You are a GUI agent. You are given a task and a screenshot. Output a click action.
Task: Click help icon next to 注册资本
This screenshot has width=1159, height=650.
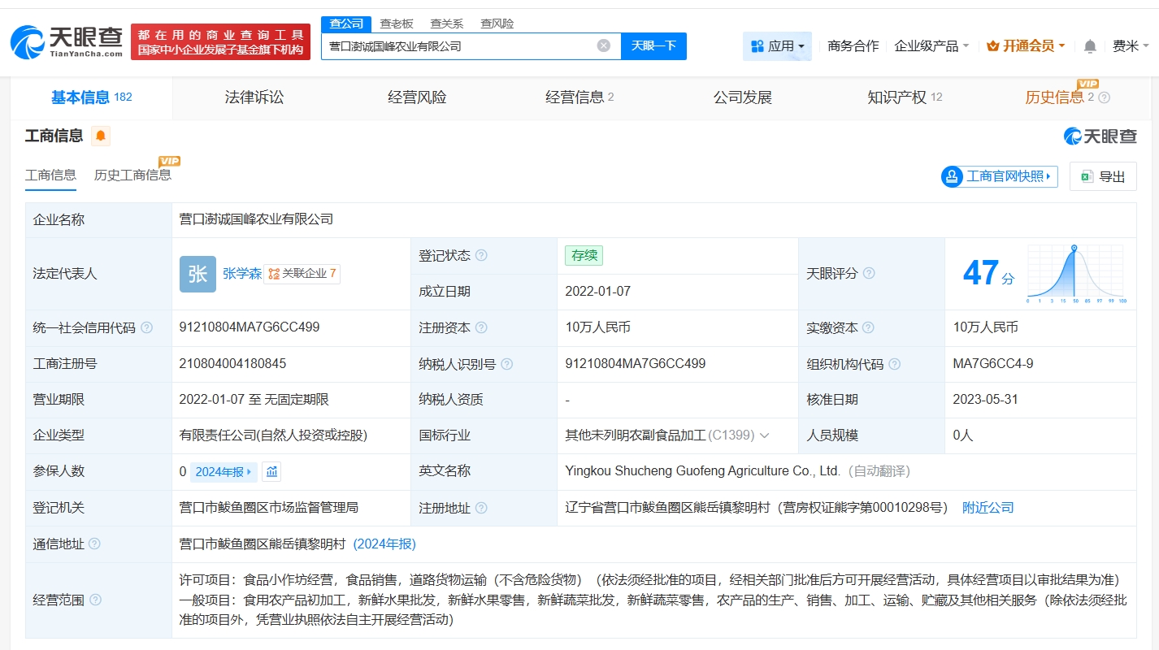pos(481,327)
